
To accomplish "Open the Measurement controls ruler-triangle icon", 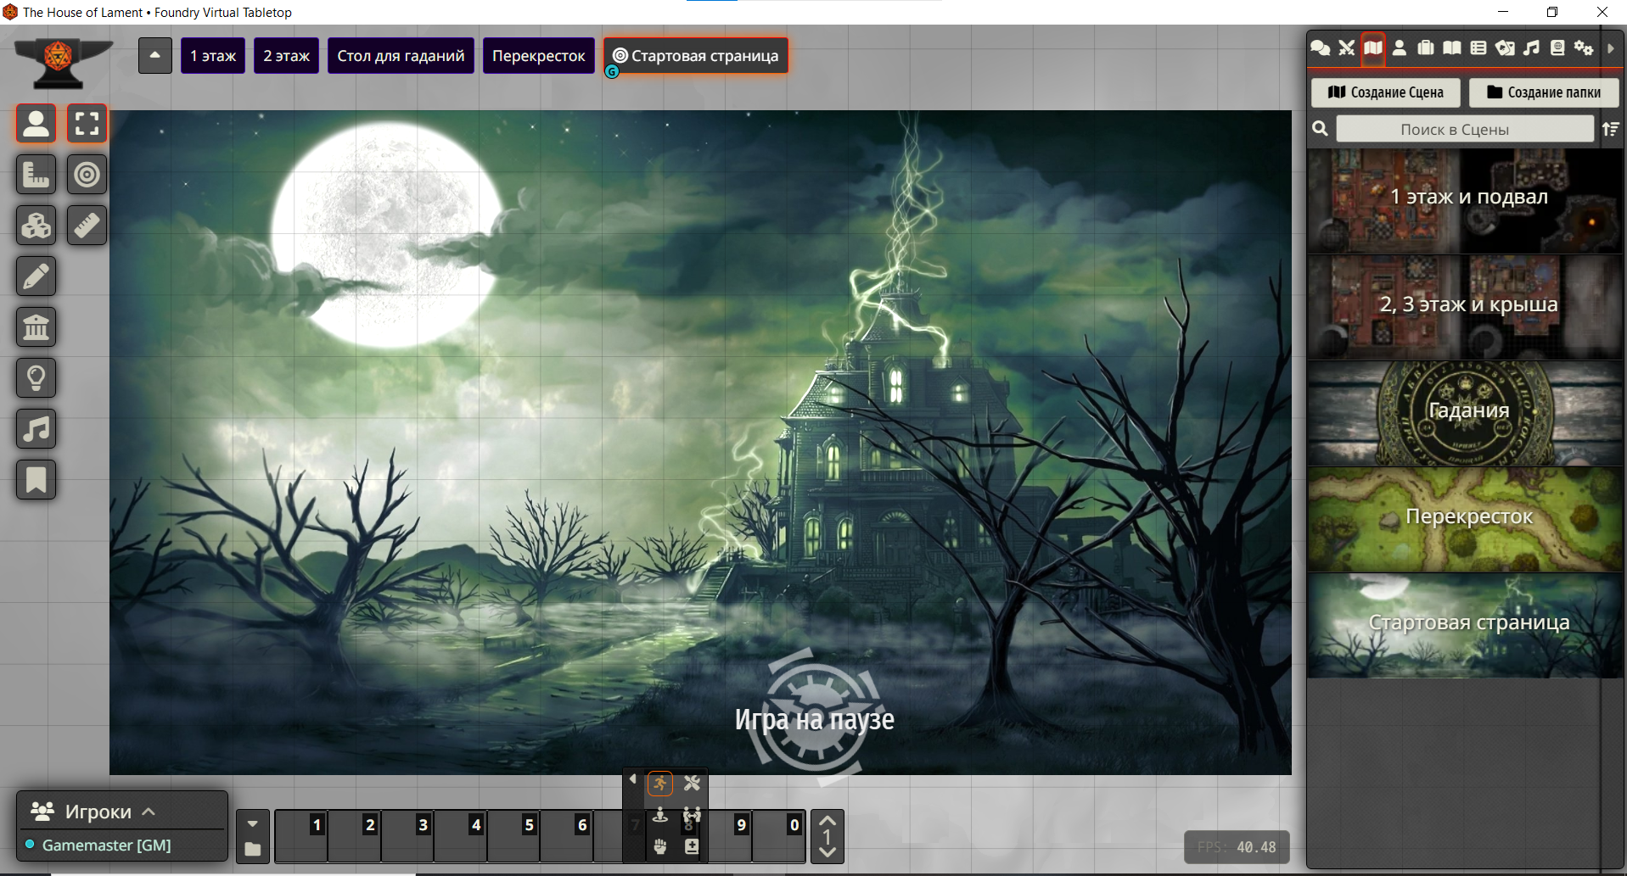I will click(x=36, y=175).
